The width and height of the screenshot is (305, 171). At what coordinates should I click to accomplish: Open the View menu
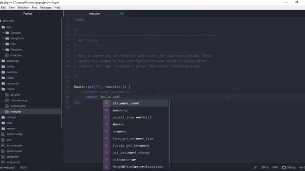tap(11, 8)
